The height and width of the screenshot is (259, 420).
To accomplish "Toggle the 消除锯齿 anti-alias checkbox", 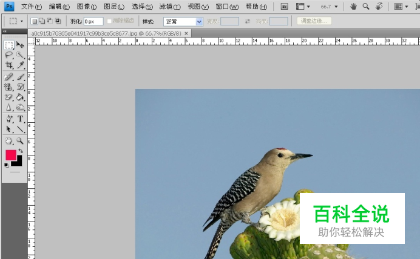I will [109, 21].
